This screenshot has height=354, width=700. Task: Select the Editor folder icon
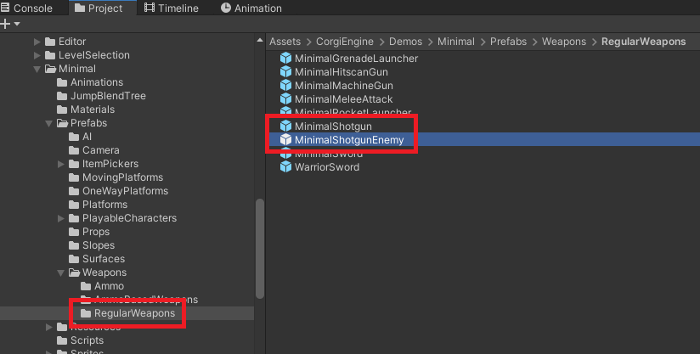click(50, 42)
